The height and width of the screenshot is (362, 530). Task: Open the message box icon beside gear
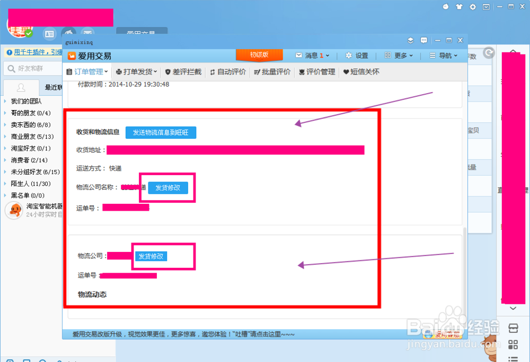tap(486, 7)
